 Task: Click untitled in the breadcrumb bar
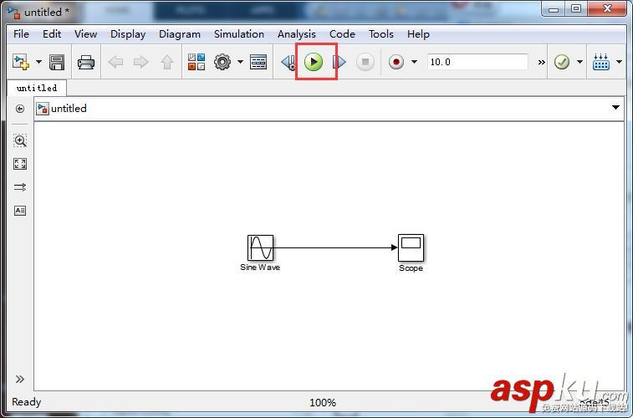pyautogui.click(x=69, y=109)
